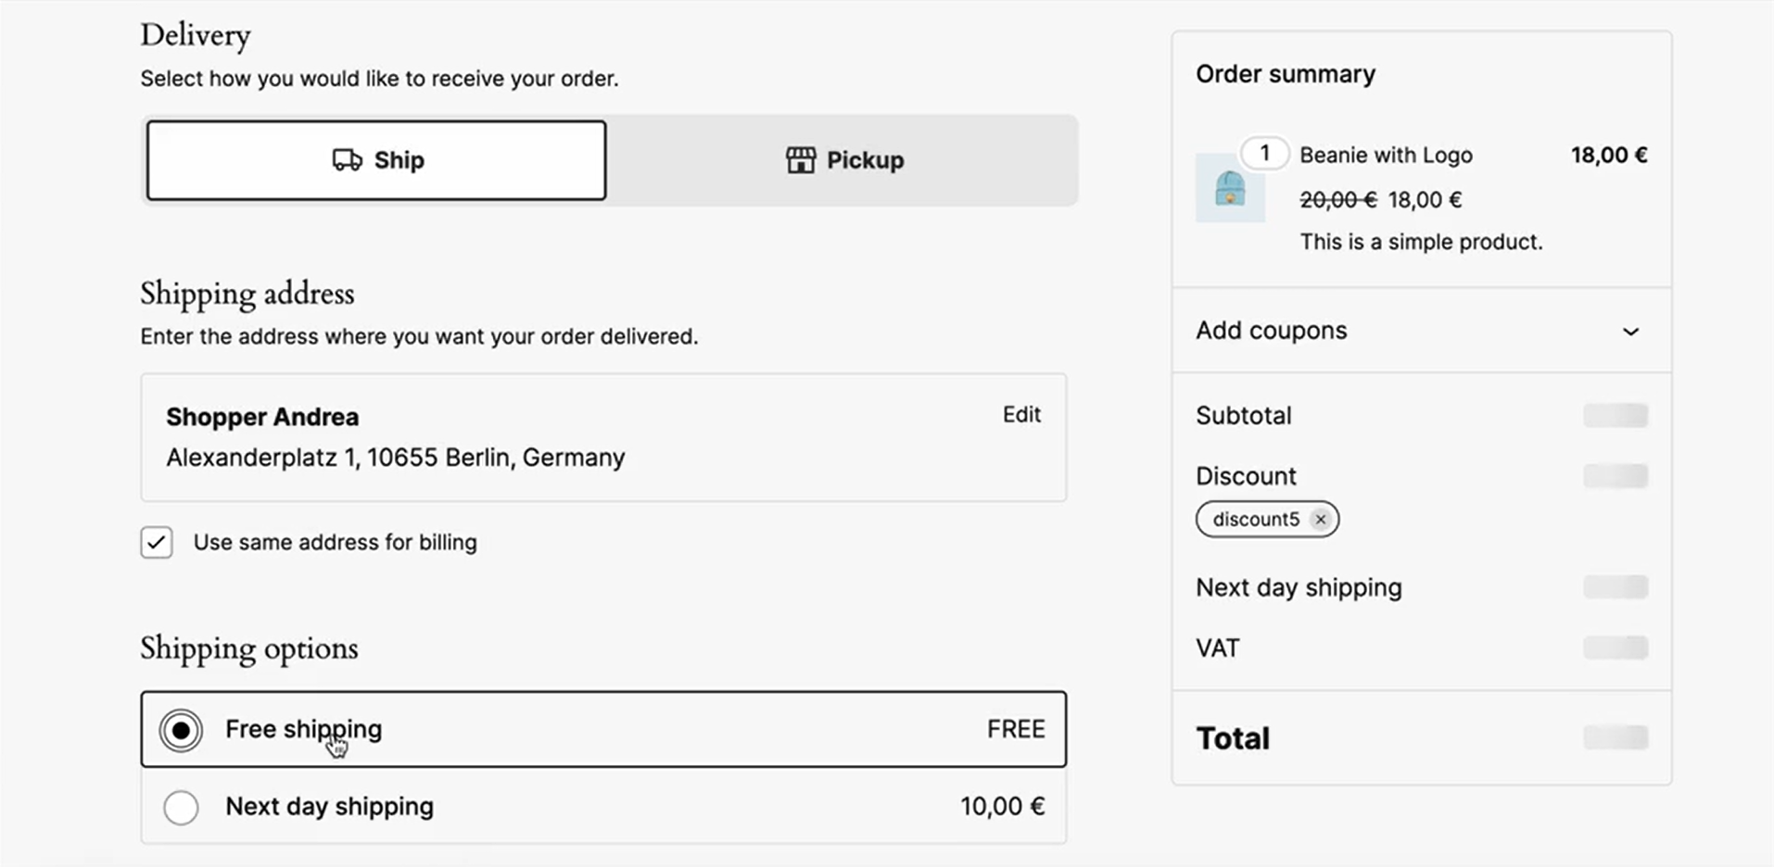Edit the shipping address

[x=1021, y=415]
